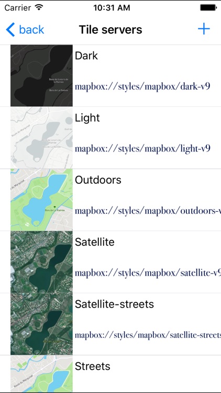The height and width of the screenshot is (393, 221).
Task: Open the Streets map thumbnail
Action: click(41, 374)
